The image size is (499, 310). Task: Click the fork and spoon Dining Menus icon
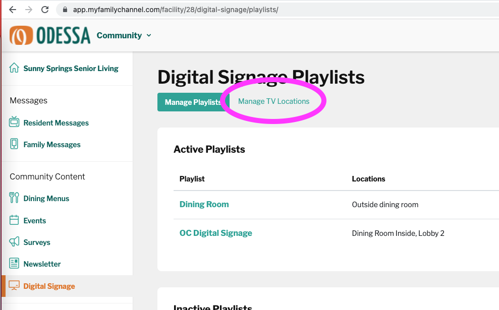(x=14, y=198)
